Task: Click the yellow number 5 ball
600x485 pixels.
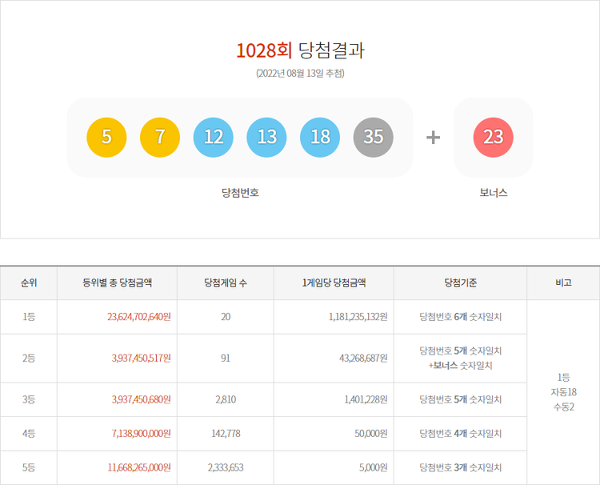Action: click(x=106, y=137)
